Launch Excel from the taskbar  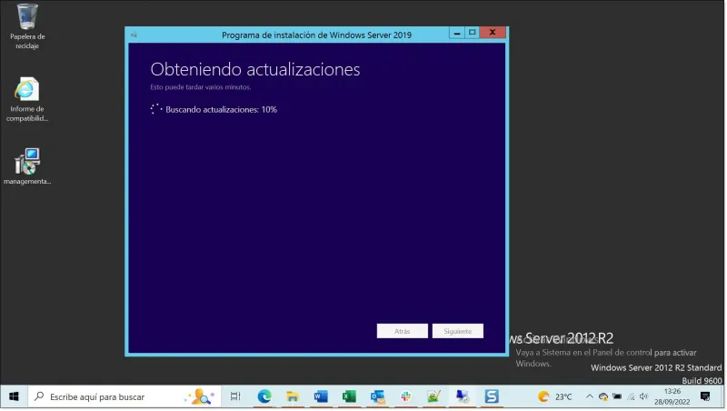tap(349, 396)
